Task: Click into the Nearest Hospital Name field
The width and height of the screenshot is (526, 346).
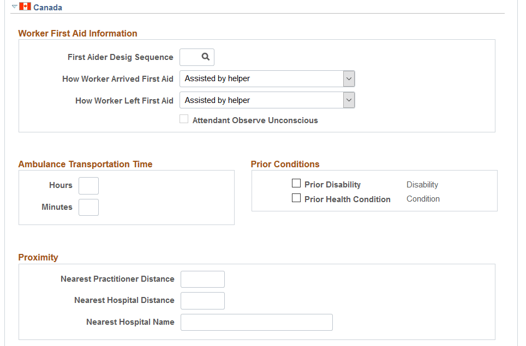Action: (x=256, y=322)
